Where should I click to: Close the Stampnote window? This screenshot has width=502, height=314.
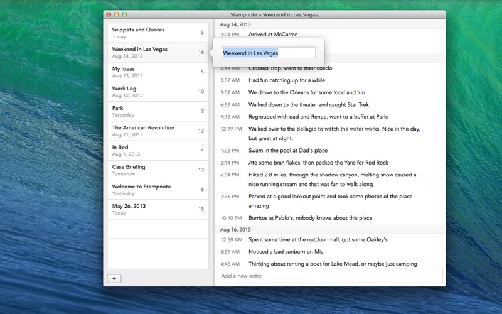click(109, 14)
